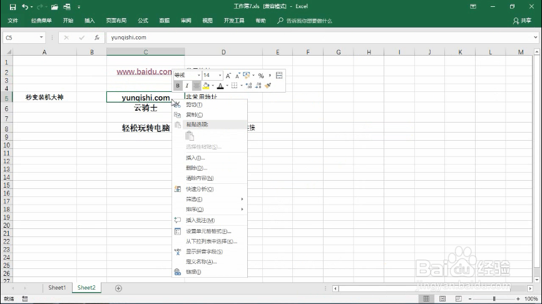Screen dimensions: 542x304
Task: Apply comma style in mini toolbar
Action: click(x=270, y=75)
